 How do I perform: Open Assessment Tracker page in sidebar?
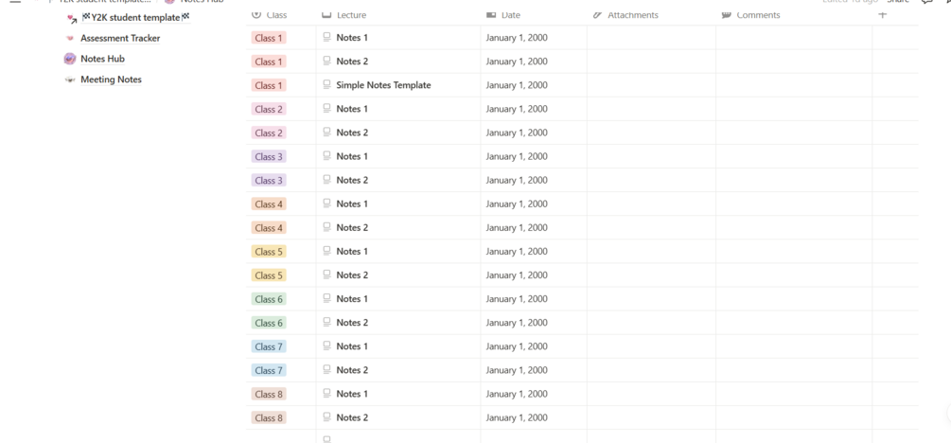[x=120, y=39]
